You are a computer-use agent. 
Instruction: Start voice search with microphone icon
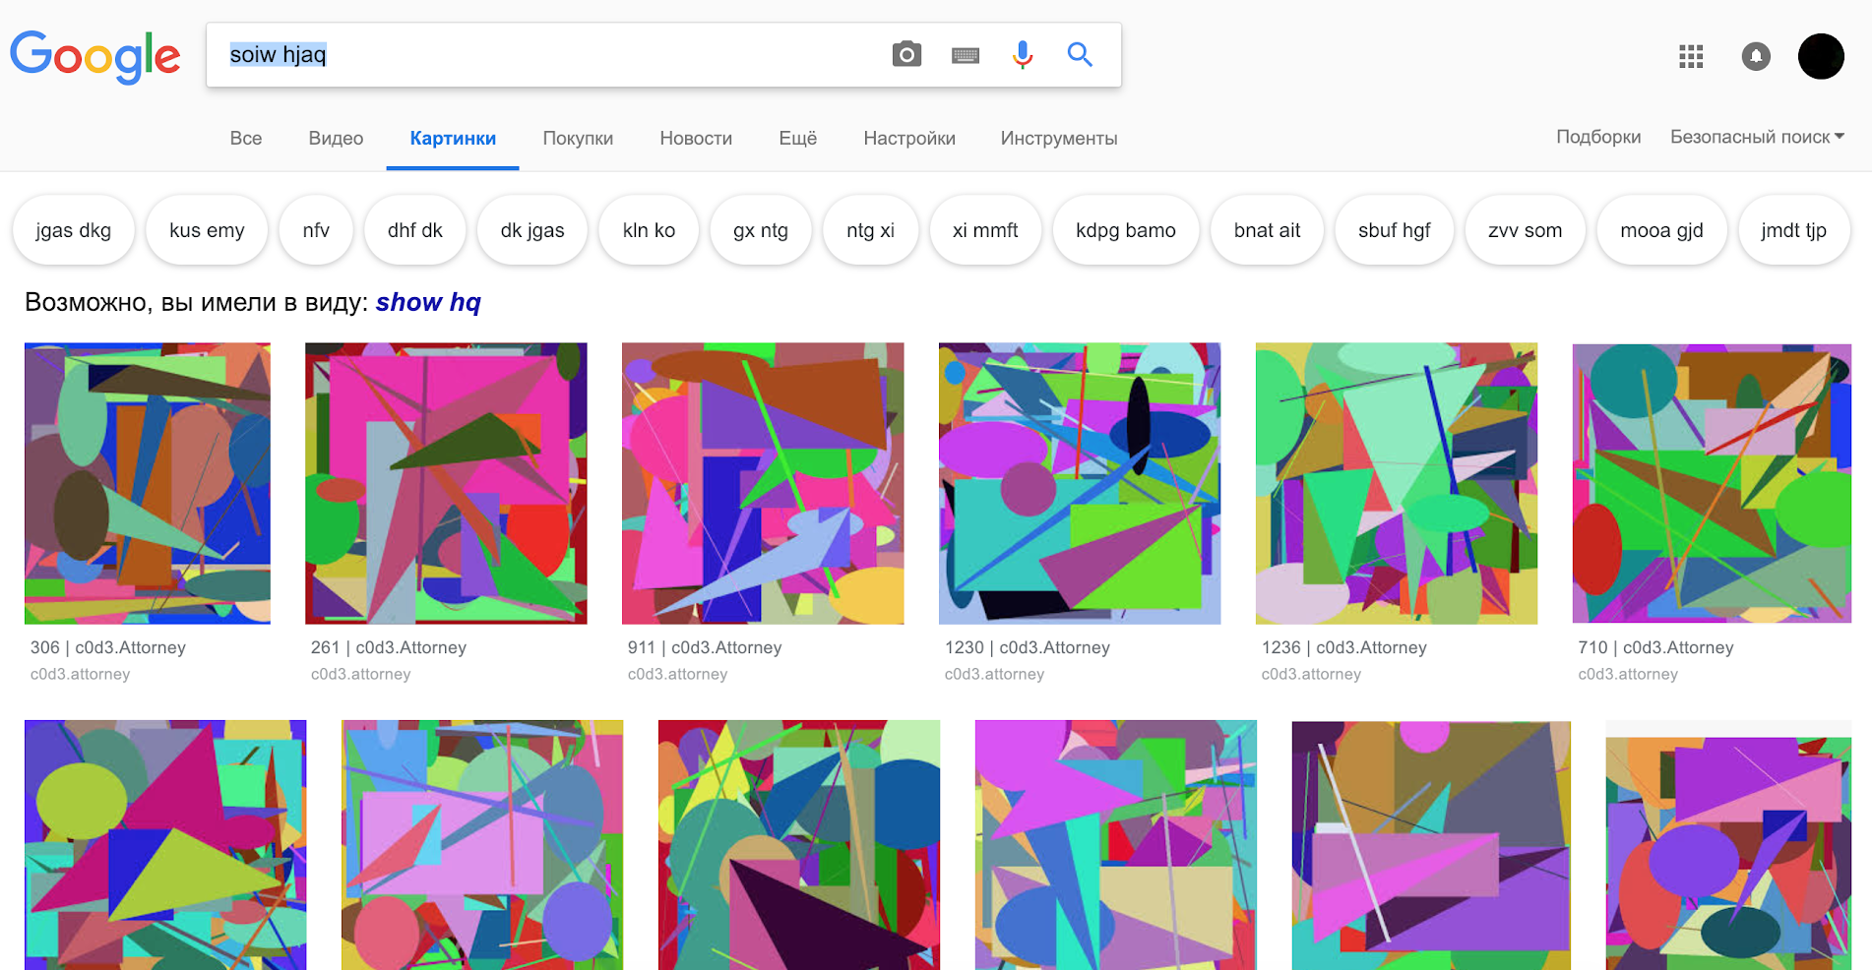(1023, 55)
